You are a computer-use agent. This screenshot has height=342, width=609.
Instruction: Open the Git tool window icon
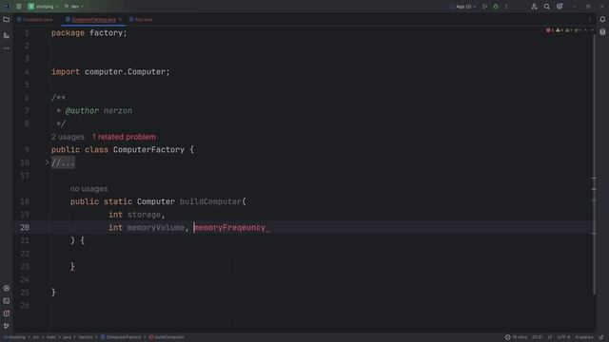click(7, 326)
